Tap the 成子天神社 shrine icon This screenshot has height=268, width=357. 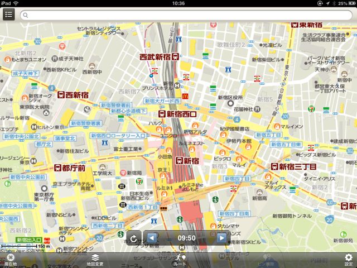point(55,59)
